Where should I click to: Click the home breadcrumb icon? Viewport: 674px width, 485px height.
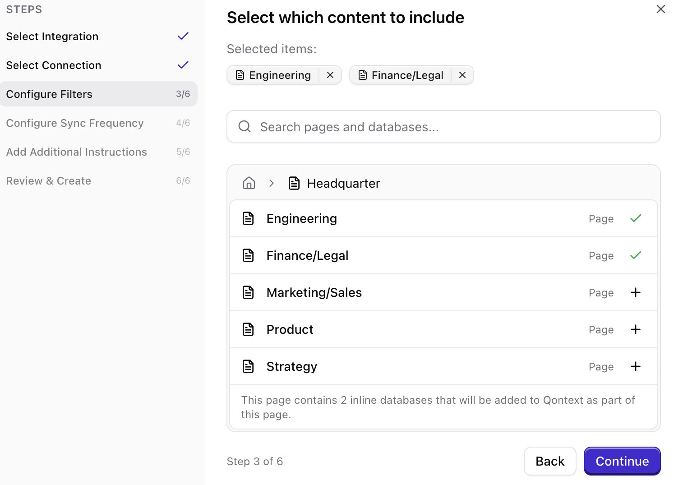(249, 183)
